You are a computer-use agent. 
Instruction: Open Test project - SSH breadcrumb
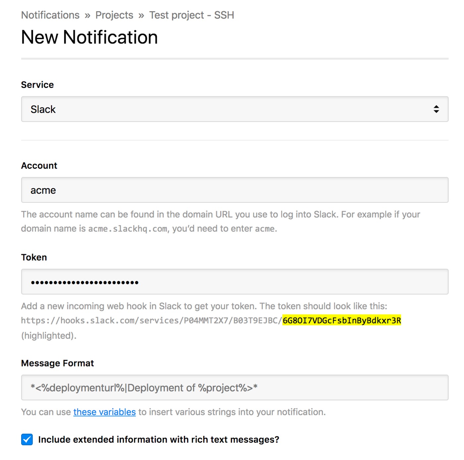pos(192,15)
